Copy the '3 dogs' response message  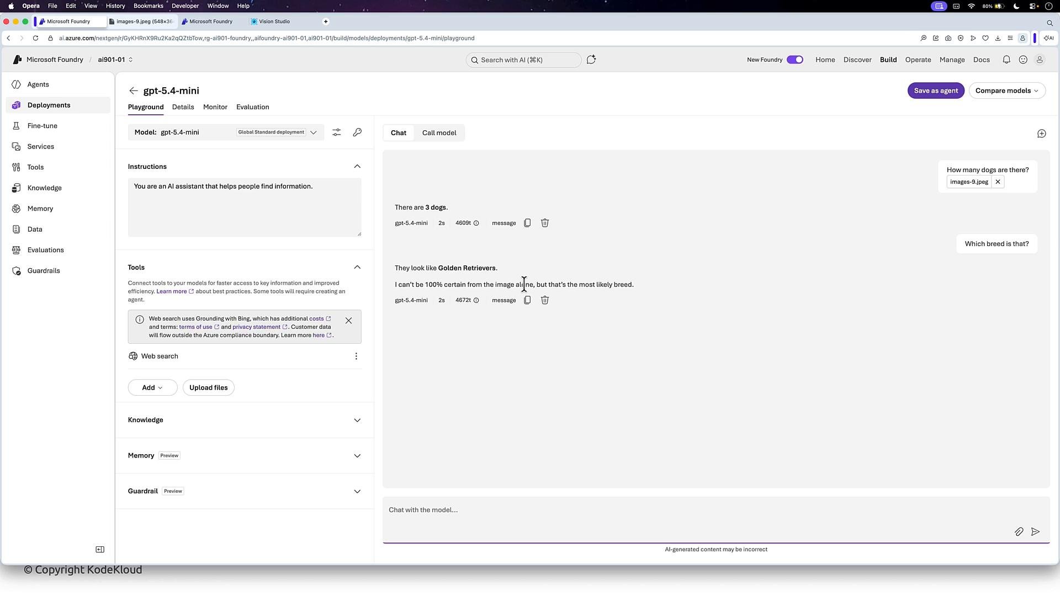[x=527, y=223]
